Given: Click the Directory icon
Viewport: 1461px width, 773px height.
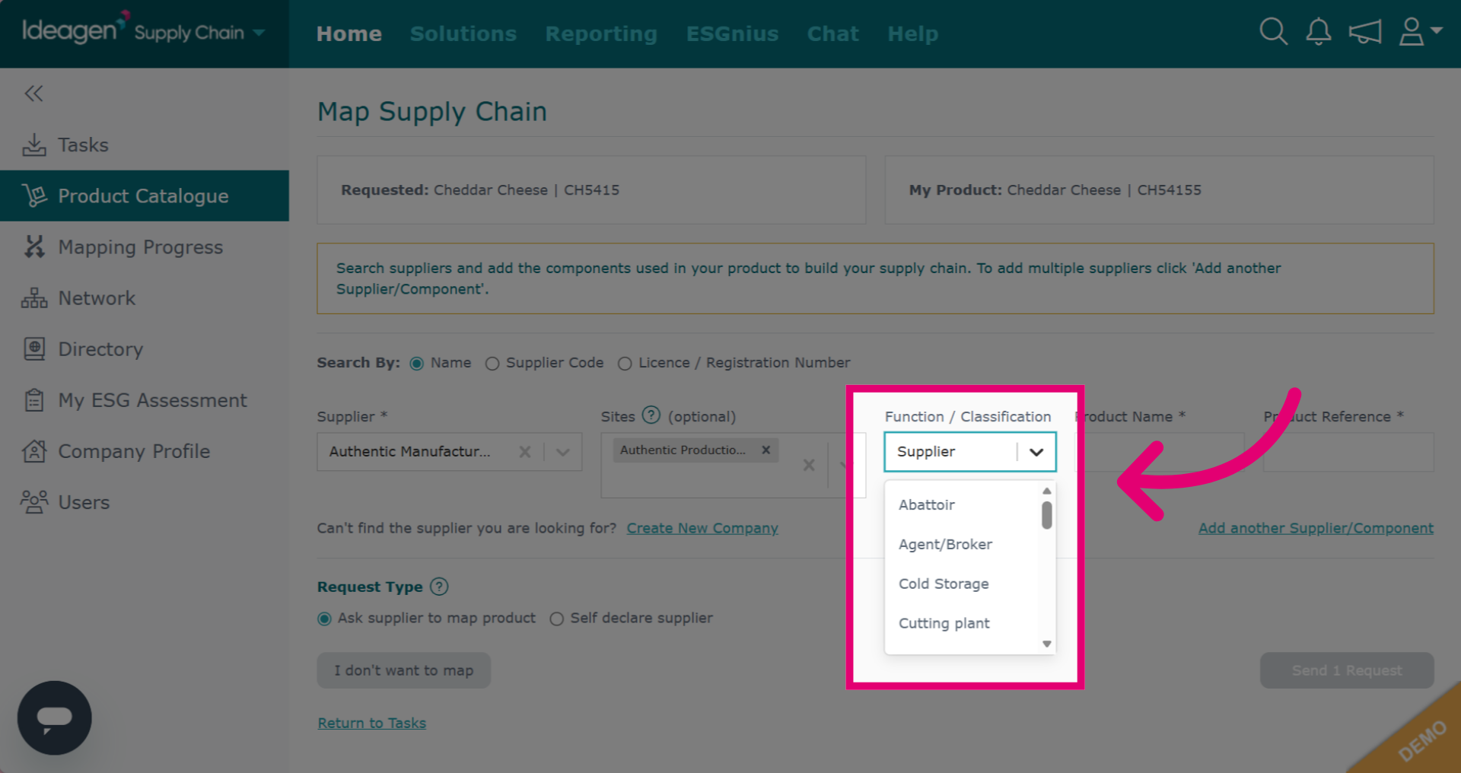Looking at the screenshot, I should tap(34, 349).
